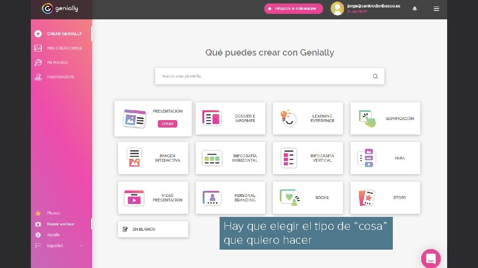Focus the Busca una plantilla search field
Viewport: 478px width, 268px height.
click(x=269, y=76)
